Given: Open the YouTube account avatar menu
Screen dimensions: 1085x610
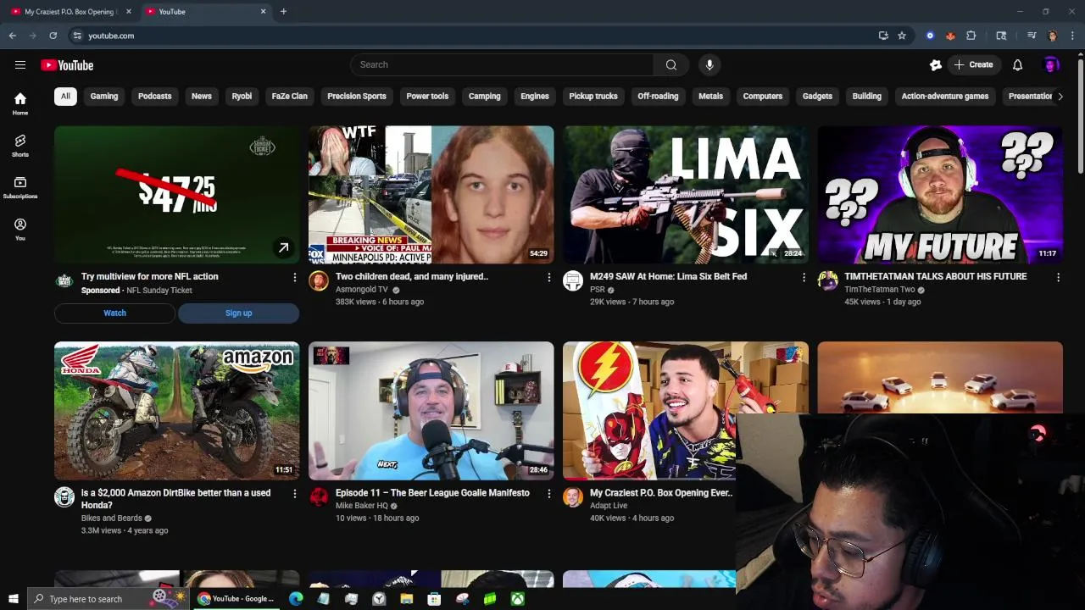Looking at the screenshot, I should click(x=1051, y=65).
